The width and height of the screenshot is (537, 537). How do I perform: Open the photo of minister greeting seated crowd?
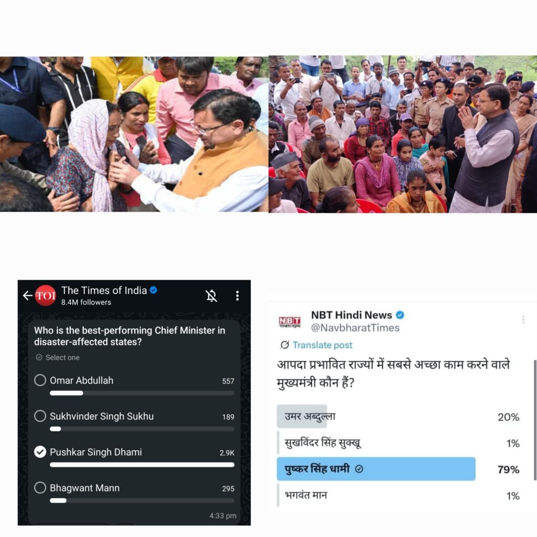pos(403,134)
